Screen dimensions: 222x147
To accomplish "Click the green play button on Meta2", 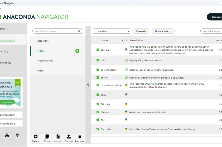I will point(77,51).
